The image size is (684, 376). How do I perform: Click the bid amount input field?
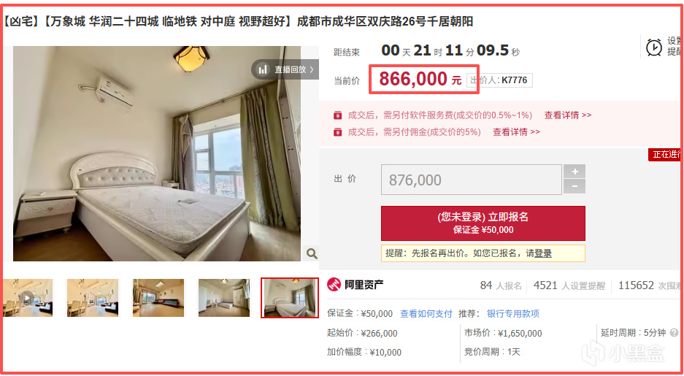coord(471,180)
